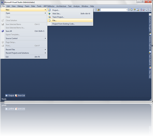153x136 pixels.
Task: Click the Close menu entry
Action: click(x=24, y=17)
